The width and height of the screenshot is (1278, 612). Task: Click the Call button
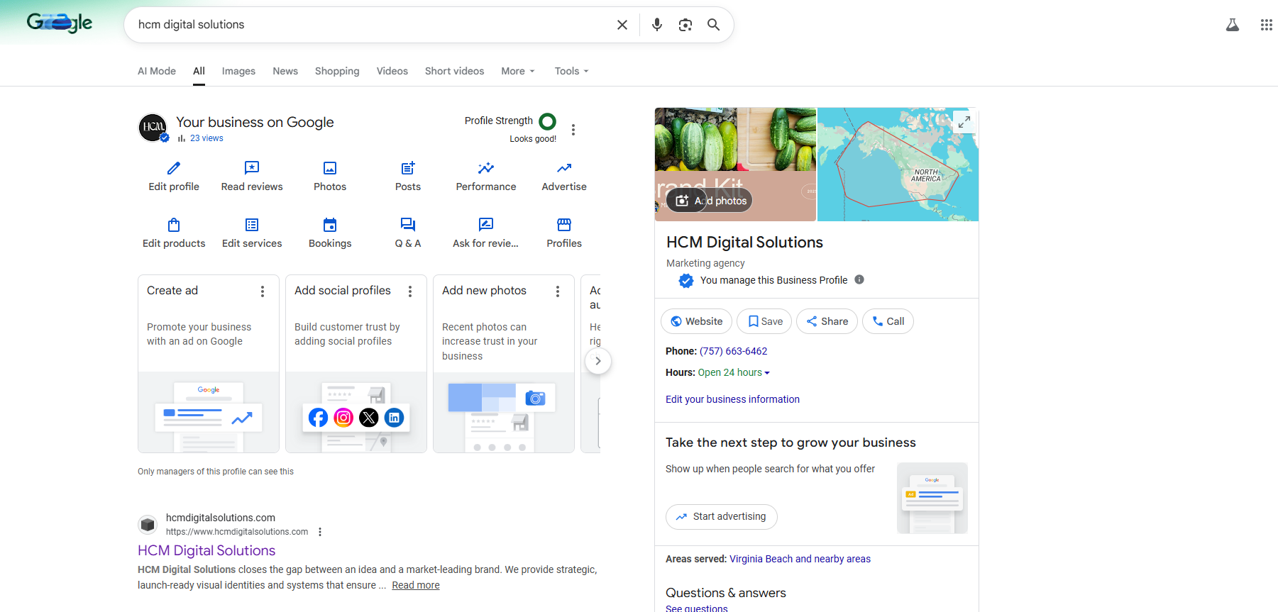point(888,321)
